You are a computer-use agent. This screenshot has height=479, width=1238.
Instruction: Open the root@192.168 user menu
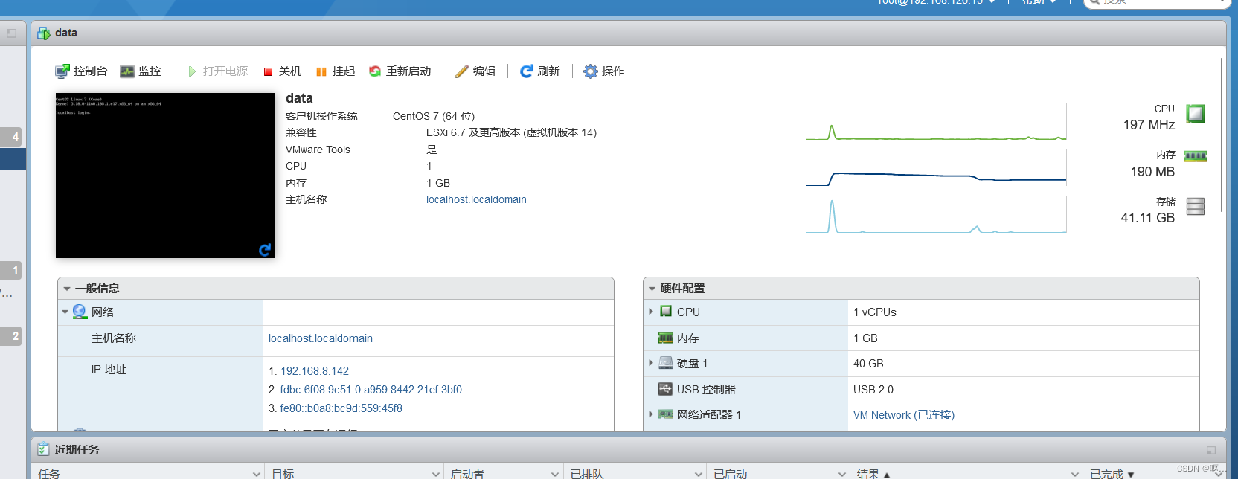pyautogui.click(x=936, y=2)
